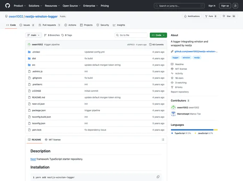Copy the yarn add command

tap(158, 177)
